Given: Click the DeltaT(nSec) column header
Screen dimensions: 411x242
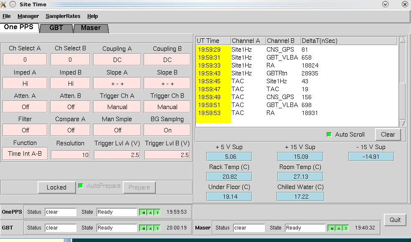Looking at the screenshot, I should coord(349,41).
